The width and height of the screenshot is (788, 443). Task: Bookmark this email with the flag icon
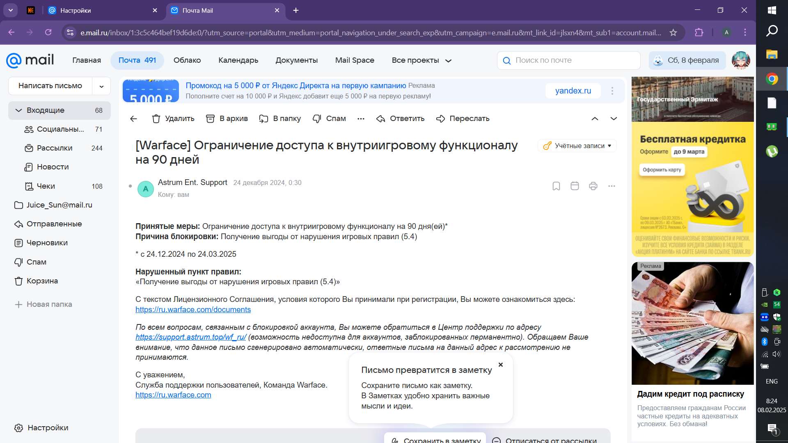(556, 186)
